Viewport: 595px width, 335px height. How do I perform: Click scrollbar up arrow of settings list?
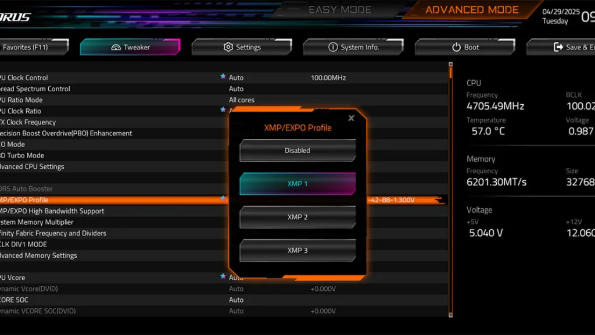coord(451,65)
